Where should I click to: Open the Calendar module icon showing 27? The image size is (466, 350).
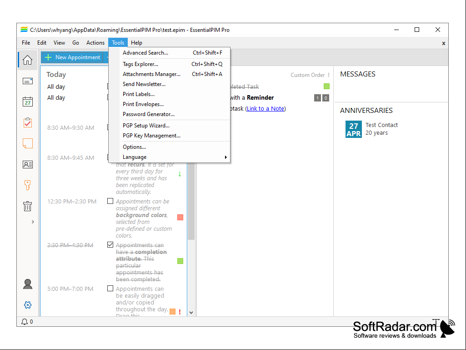(x=27, y=101)
